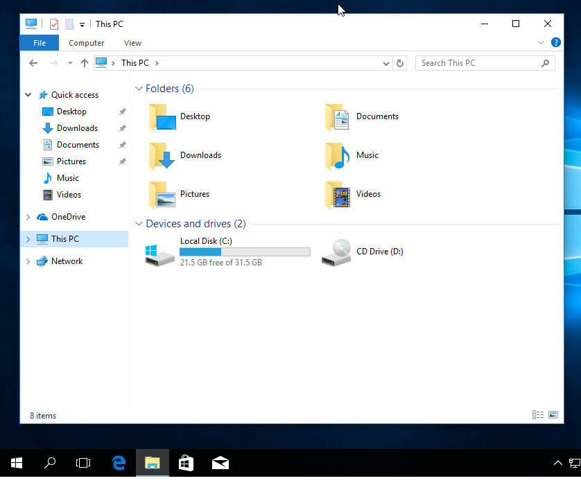Image resolution: width=581 pixels, height=483 pixels.
Task: Switch to details view layout icon
Action: pyautogui.click(x=538, y=415)
